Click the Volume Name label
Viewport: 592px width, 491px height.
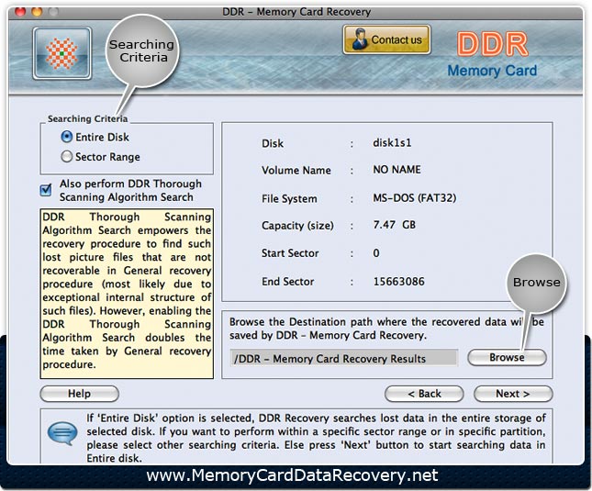click(x=296, y=170)
